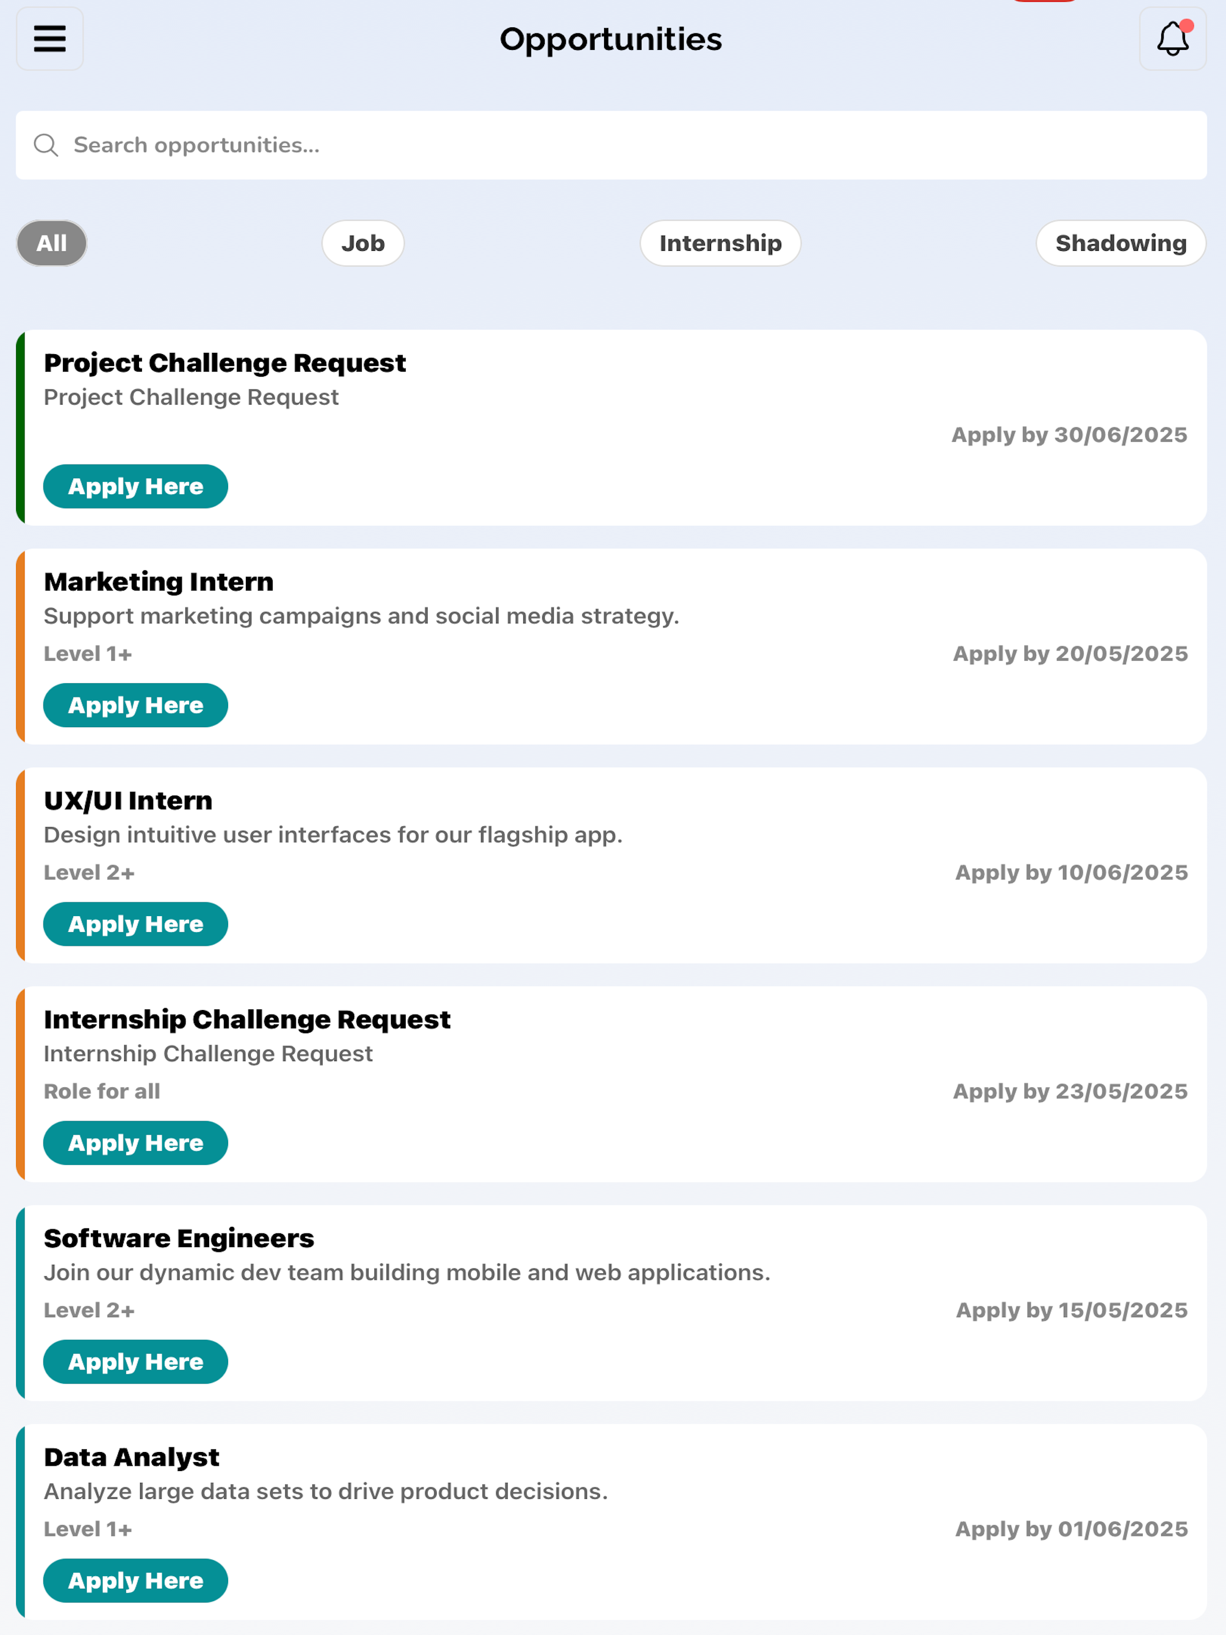Image resolution: width=1226 pixels, height=1635 pixels.
Task: Filter by Shadowing
Action: 1120,243
